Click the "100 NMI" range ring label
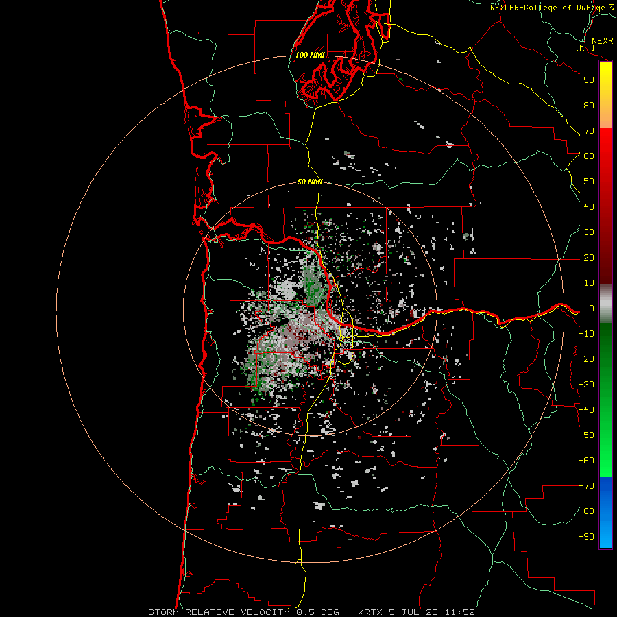This screenshot has width=617, height=617. 310,55
